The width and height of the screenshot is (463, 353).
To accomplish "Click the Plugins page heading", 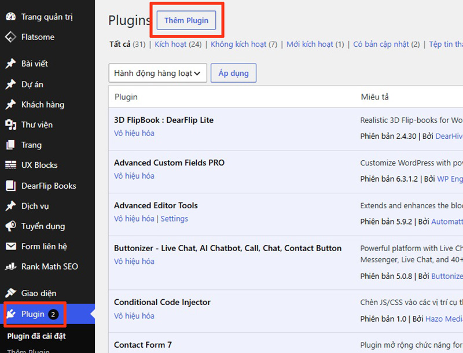I will [129, 20].
